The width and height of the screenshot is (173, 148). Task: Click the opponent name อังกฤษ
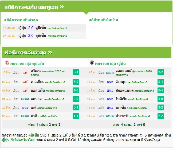pyautogui.click(x=121, y=82)
